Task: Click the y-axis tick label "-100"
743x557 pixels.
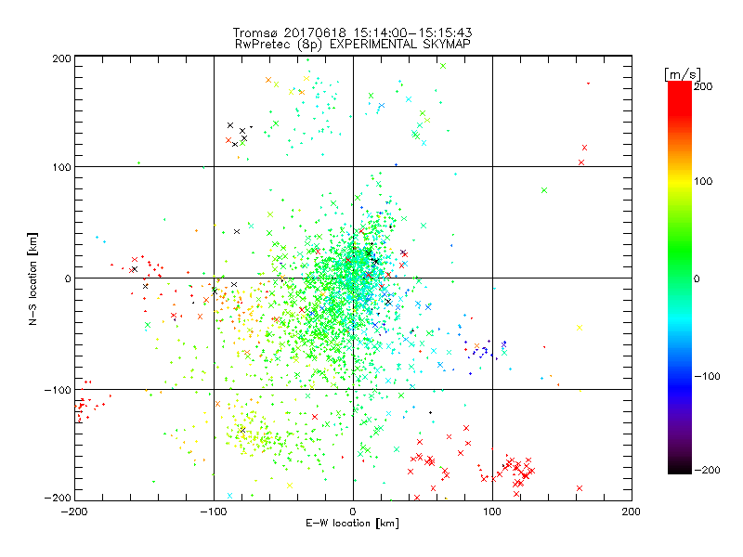Action: tap(58, 390)
